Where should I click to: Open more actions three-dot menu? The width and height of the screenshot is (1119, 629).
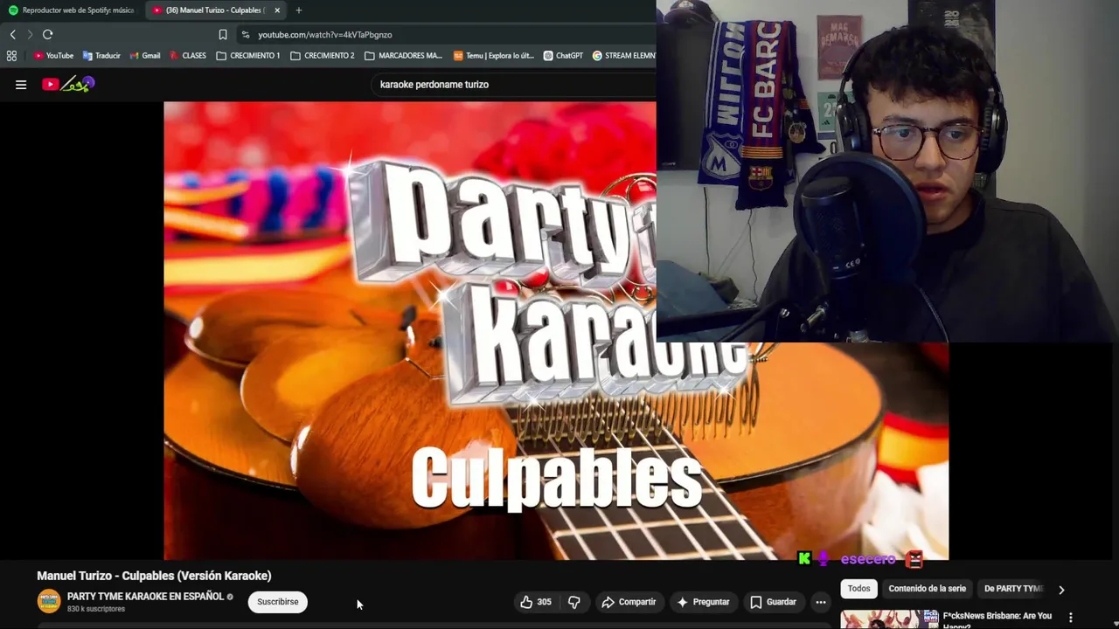coord(820,602)
